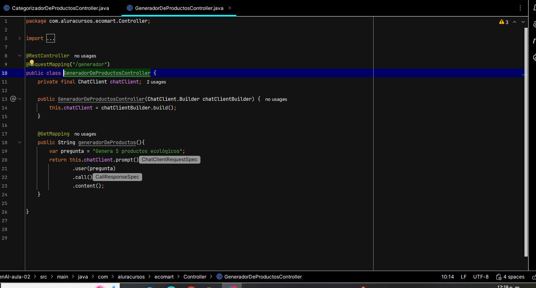Click 'return this.chatClient.prompt()' on line 20
This screenshot has height=288, width=536.
coord(94,160)
